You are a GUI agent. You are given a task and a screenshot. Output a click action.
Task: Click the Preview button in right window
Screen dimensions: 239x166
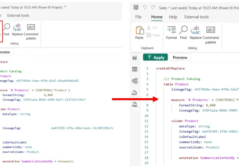[x=180, y=57]
